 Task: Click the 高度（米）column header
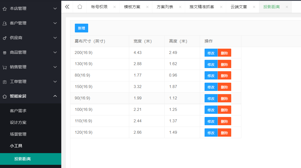182,41
